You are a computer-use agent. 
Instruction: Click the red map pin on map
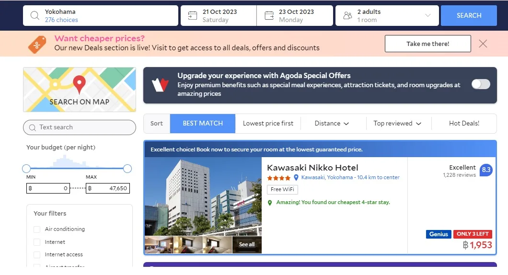pyautogui.click(x=79, y=84)
